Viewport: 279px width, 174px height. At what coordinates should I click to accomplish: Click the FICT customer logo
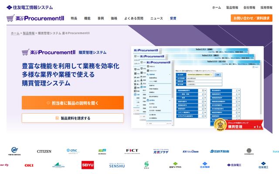(x=132, y=151)
